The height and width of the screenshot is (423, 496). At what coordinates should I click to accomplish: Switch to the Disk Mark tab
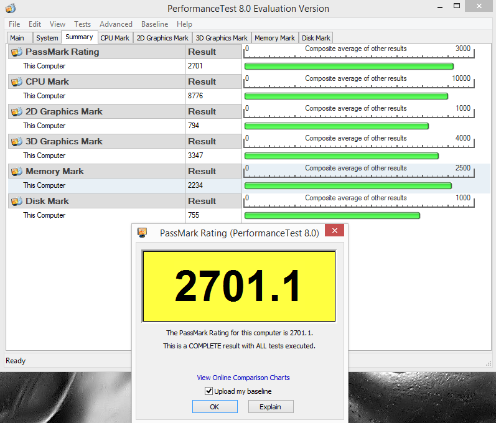click(316, 38)
